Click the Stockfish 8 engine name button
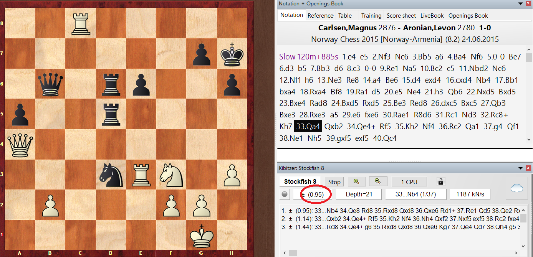This screenshot has width=533, height=257. 300,182
